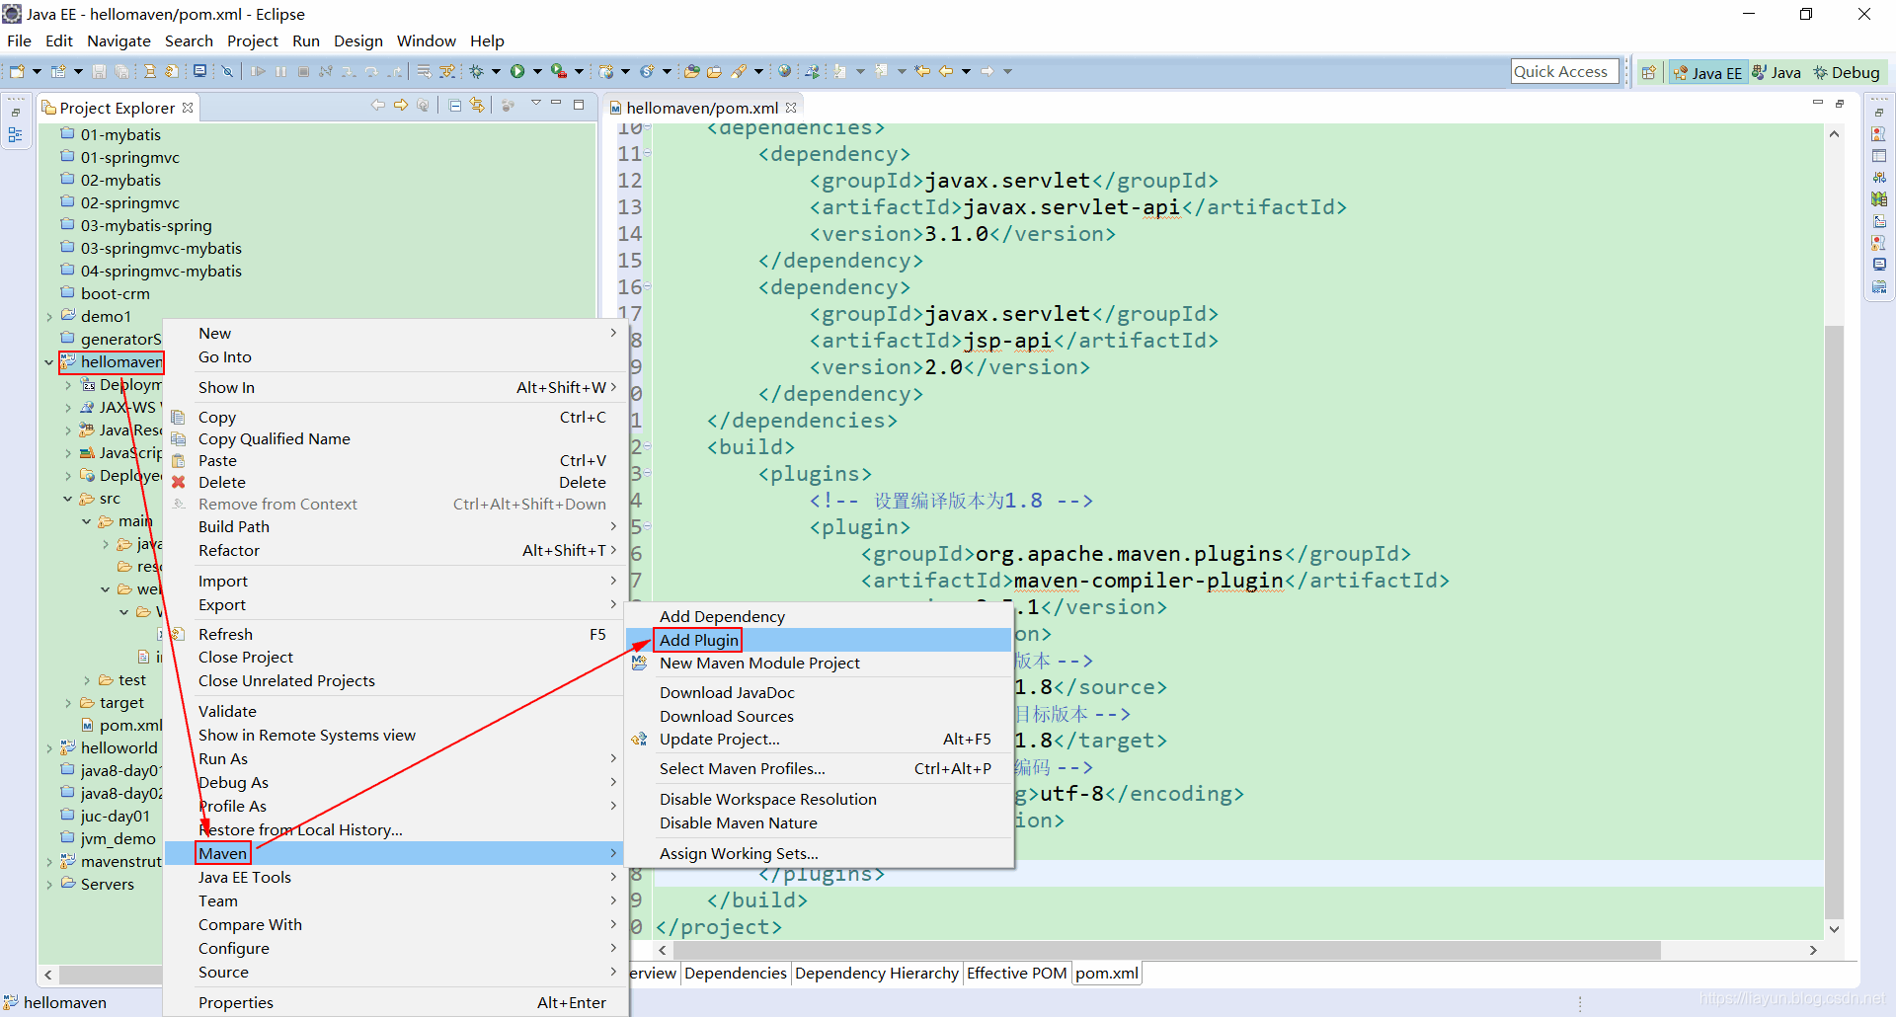Click Collapse All in Project Explorer
The image size is (1896, 1017).
tap(455, 106)
